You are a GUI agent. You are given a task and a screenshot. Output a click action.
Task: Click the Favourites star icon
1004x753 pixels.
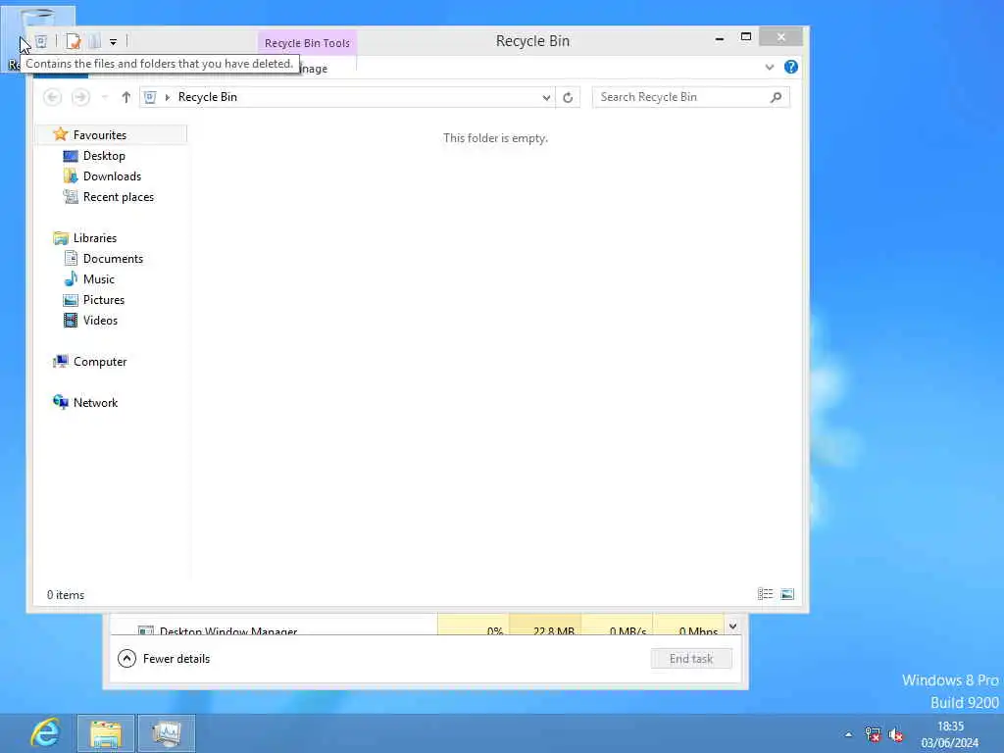(60, 134)
